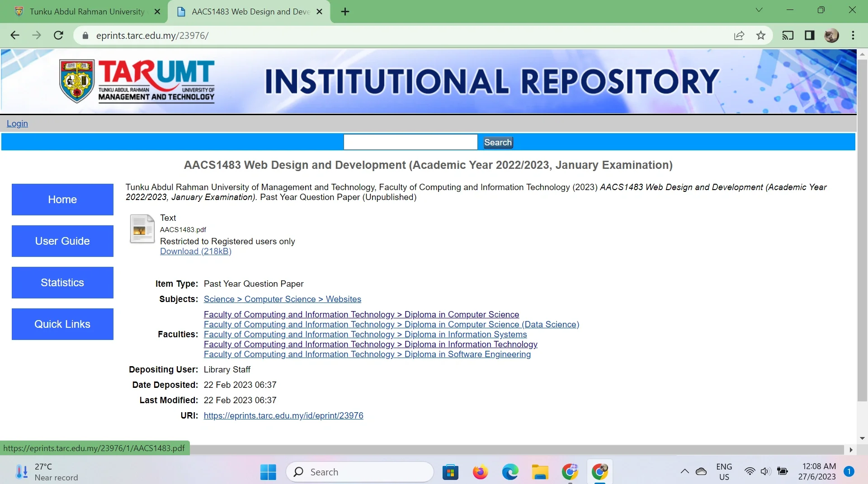Click the scroll down arrow

(862, 438)
